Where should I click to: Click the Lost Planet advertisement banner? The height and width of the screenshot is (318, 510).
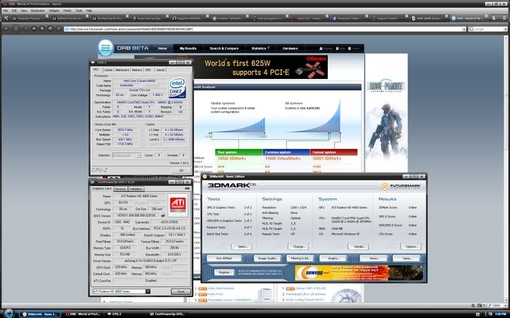tap(386, 113)
